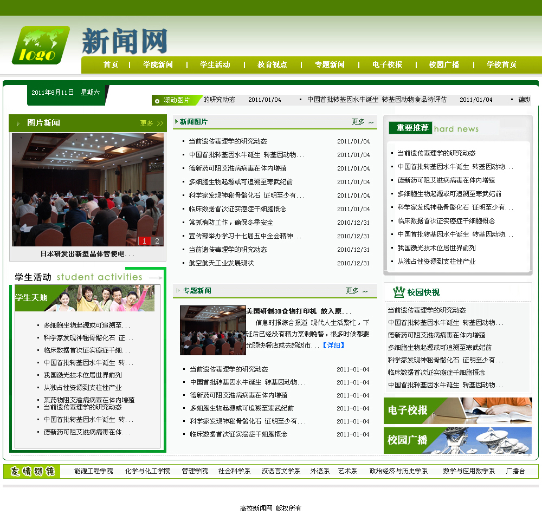Open headline 美国研制3D食物打印机 放入原...
The width and height of the screenshot is (542, 528).
tap(299, 311)
